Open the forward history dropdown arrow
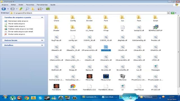This screenshot has width=180, height=101. click(17, 9)
